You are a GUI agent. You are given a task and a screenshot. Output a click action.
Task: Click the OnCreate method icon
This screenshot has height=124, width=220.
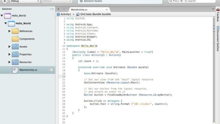(78, 14)
